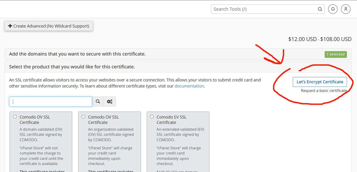
Task: Click 'An extended-validated (EV)' description text
Action: [x=180, y=134]
